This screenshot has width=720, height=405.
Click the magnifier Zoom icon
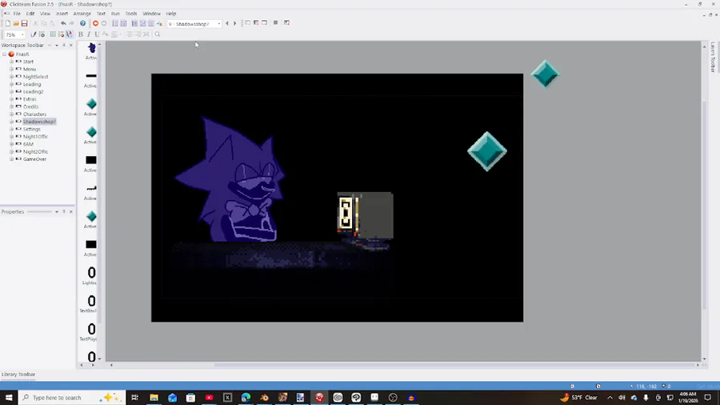coord(158,34)
